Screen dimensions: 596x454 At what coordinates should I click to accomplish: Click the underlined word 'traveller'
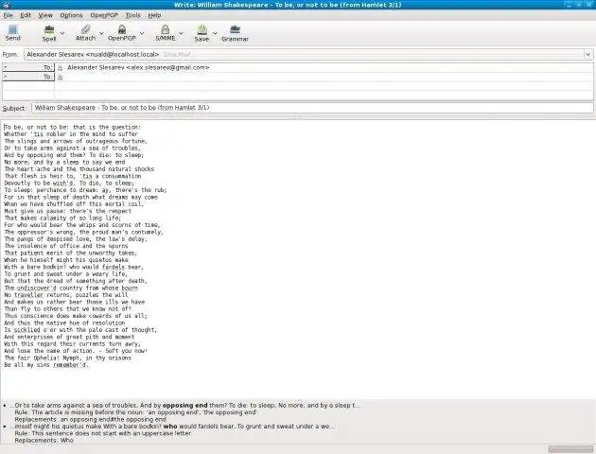pyautogui.click(x=29, y=295)
